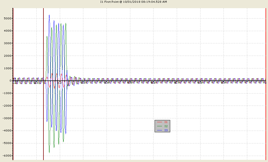Viewport: 268px width, 162px height.
Task: Click the 4000 y-axis label
Action: pos(8,31)
